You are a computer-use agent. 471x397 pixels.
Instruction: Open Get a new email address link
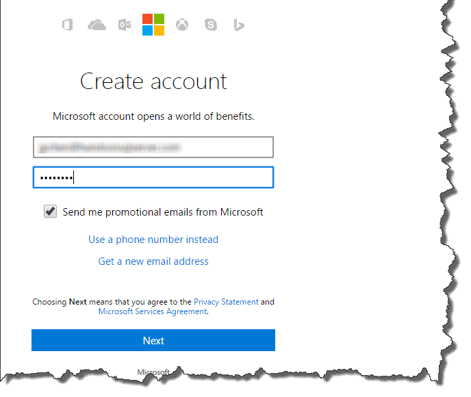pyautogui.click(x=153, y=261)
